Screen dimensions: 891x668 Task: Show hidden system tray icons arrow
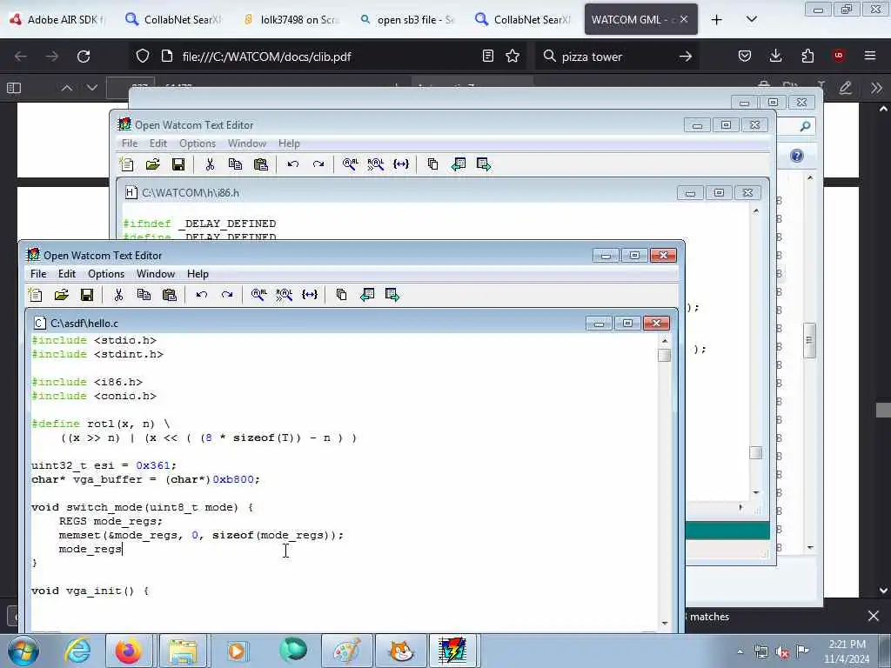740,652
